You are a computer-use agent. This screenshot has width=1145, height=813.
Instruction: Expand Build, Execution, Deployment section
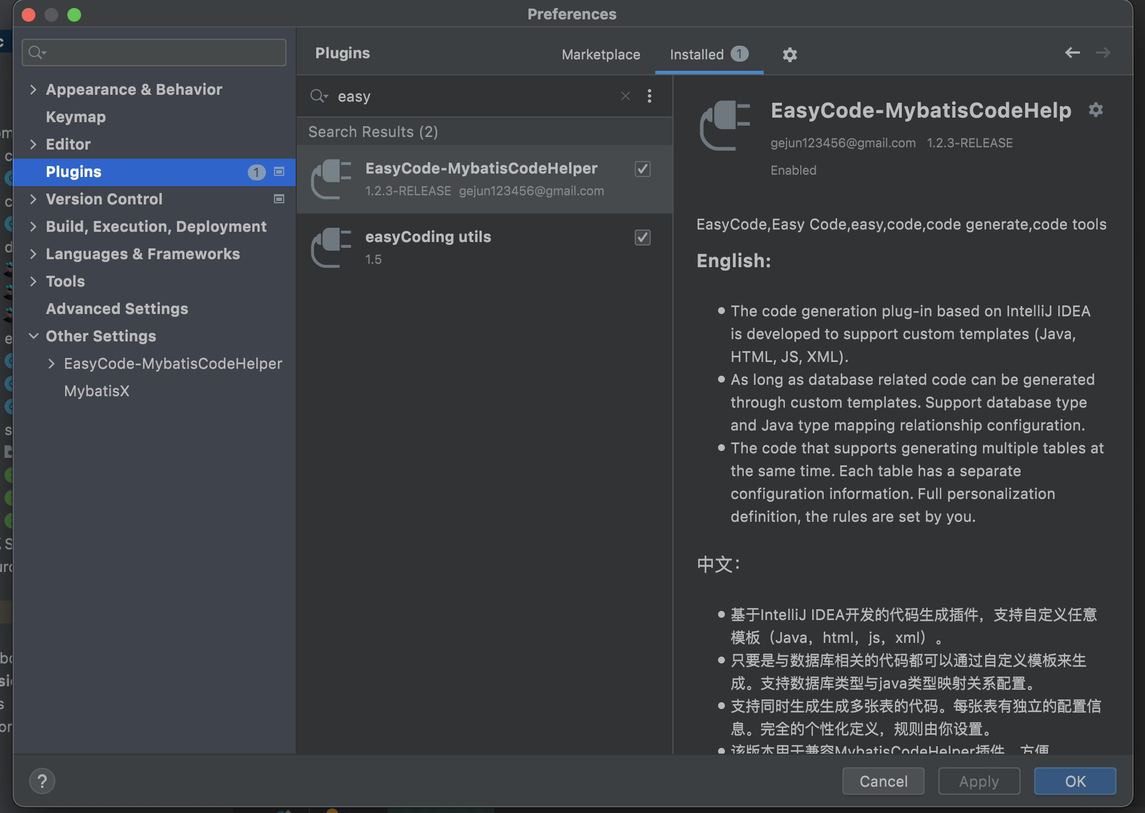click(33, 227)
